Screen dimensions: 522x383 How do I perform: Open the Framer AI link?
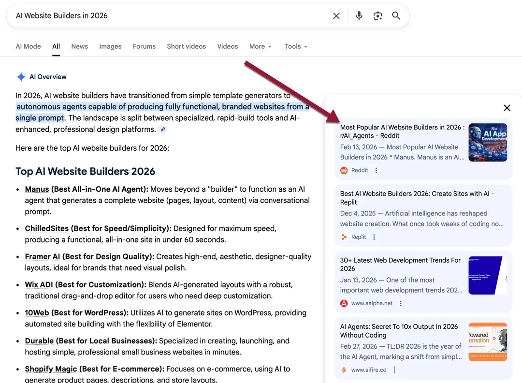(x=43, y=257)
